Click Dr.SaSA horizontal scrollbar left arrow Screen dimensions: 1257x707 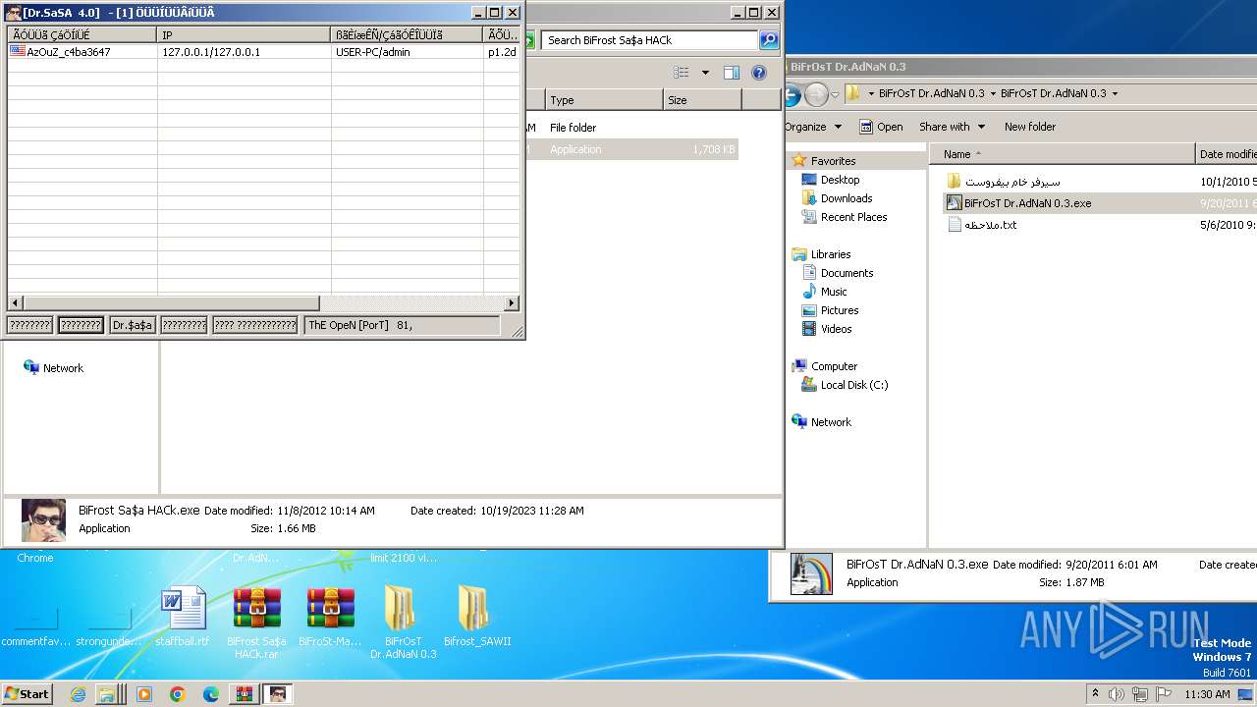point(15,303)
